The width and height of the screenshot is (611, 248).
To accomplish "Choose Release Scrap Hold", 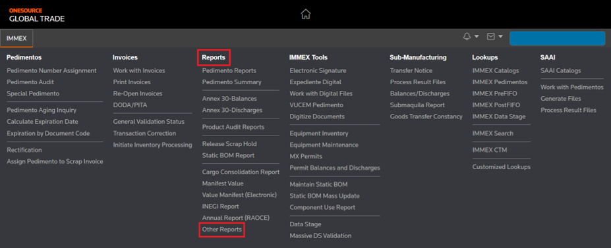I will (x=229, y=144).
